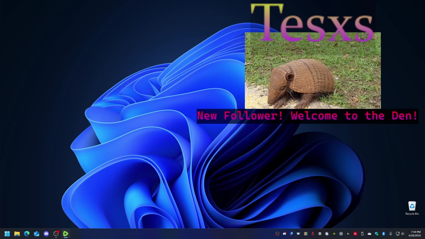
Task: Open OneDrive cloud tray icon
Action: click(x=370, y=234)
